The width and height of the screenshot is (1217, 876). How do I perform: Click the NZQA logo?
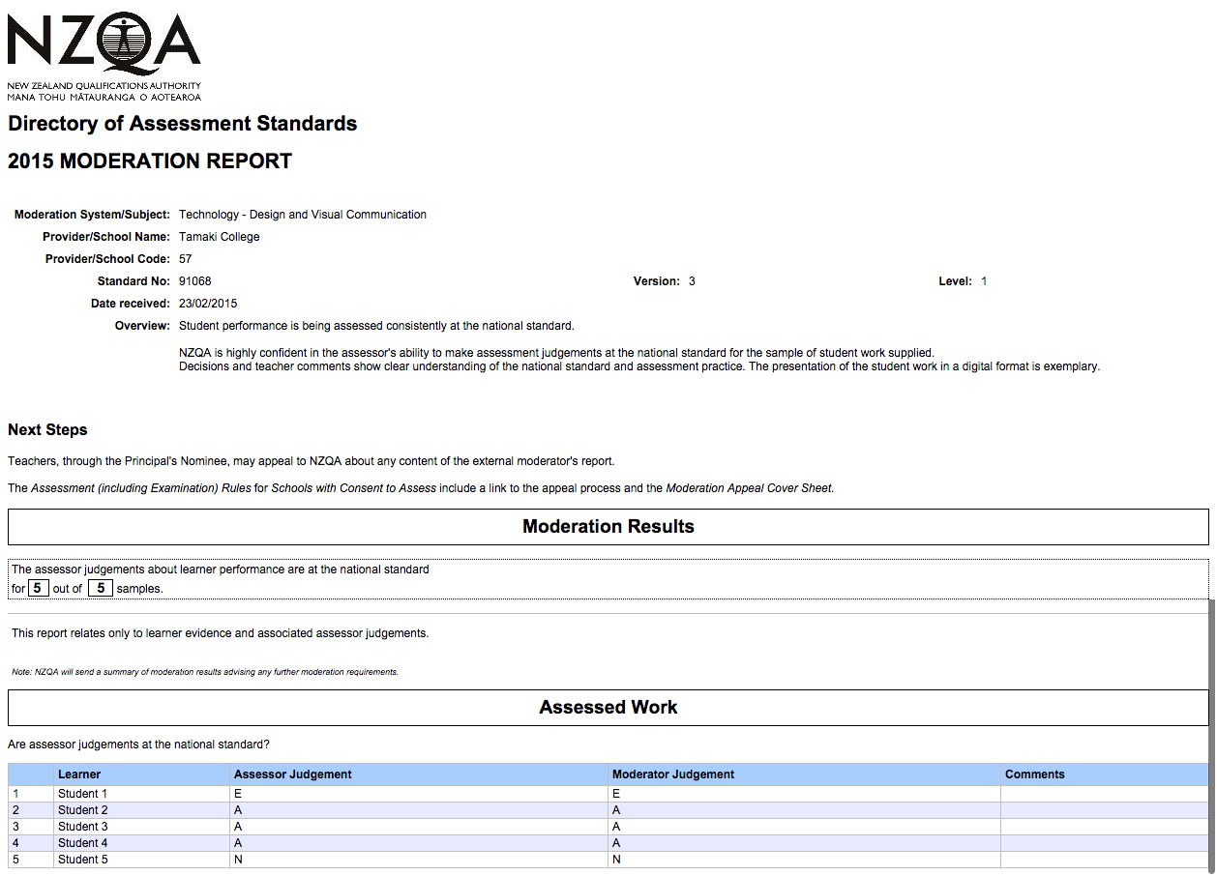point(104,56)
